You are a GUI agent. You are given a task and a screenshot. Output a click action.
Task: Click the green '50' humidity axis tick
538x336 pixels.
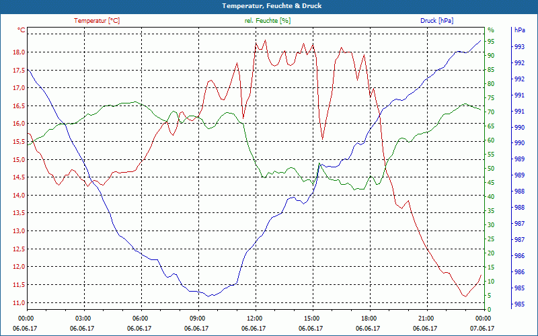click(491, 169)
